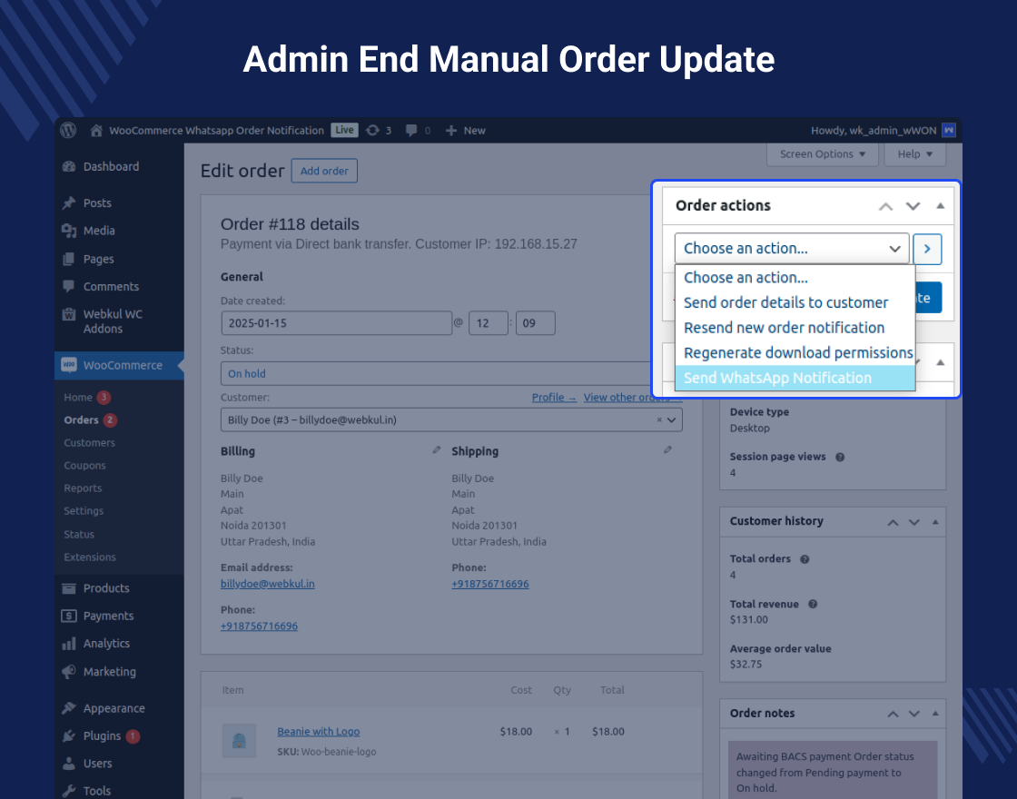The height and width of the screenshot is (799, 1017).
Task: Click the Add order button
Action: click(x=324, y=172)
